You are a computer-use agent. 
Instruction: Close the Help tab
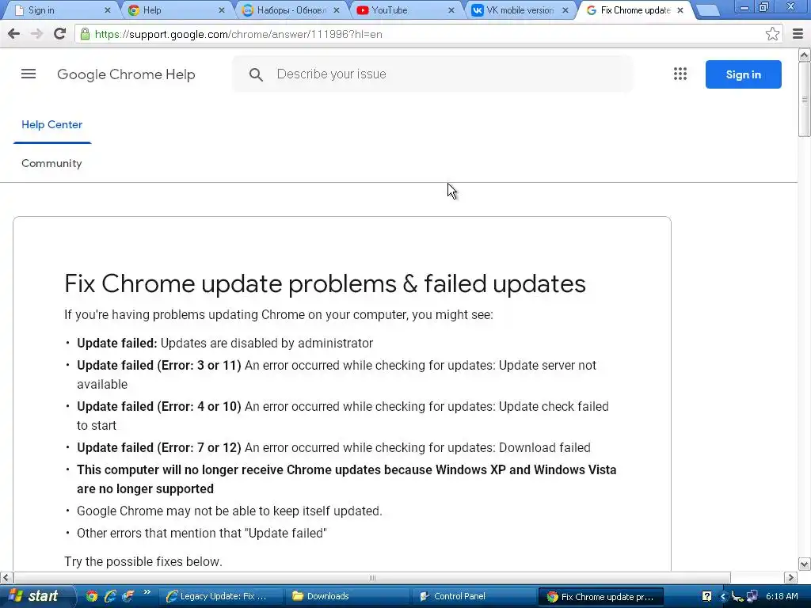pyautogui.click(x=222, y=10)
